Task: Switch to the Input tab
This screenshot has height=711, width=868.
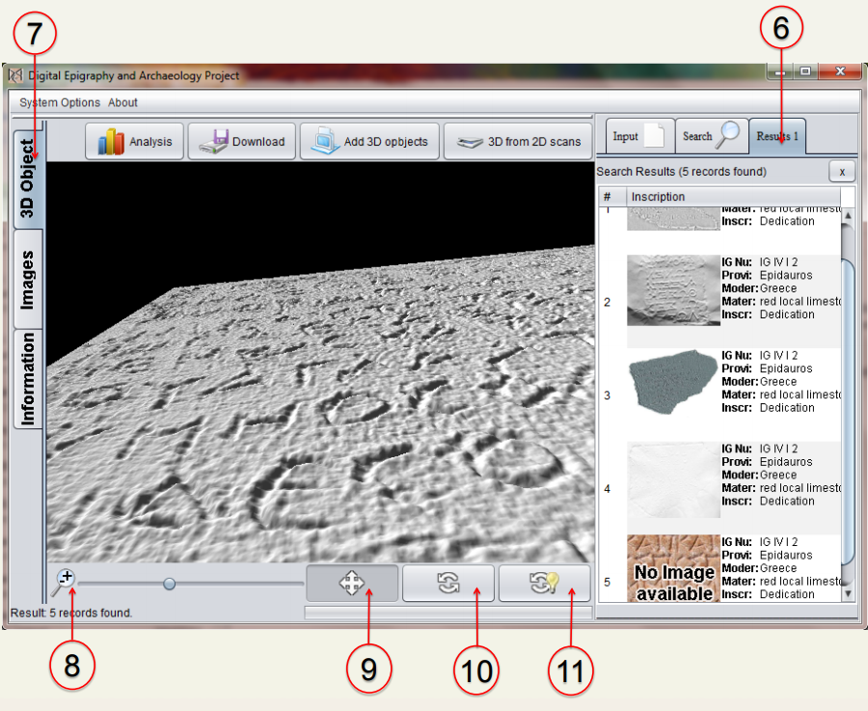Action: click(638, 136)
